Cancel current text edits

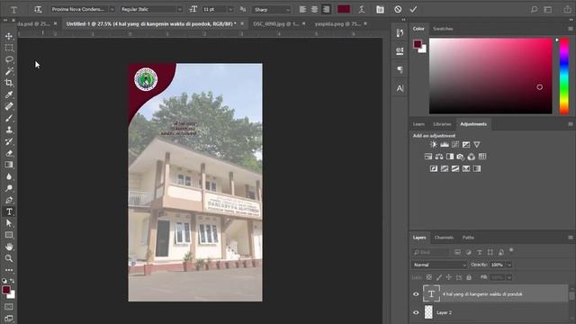tap(398, 10)
